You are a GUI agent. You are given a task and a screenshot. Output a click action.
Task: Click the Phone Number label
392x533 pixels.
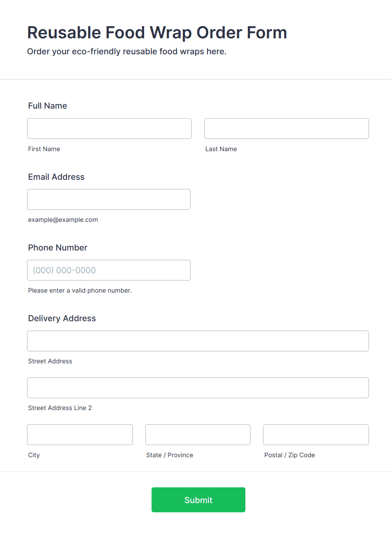[58, 248]
